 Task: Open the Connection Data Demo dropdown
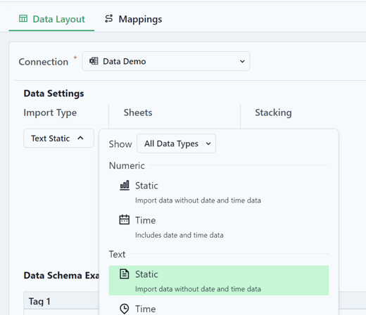click(166, 61)
